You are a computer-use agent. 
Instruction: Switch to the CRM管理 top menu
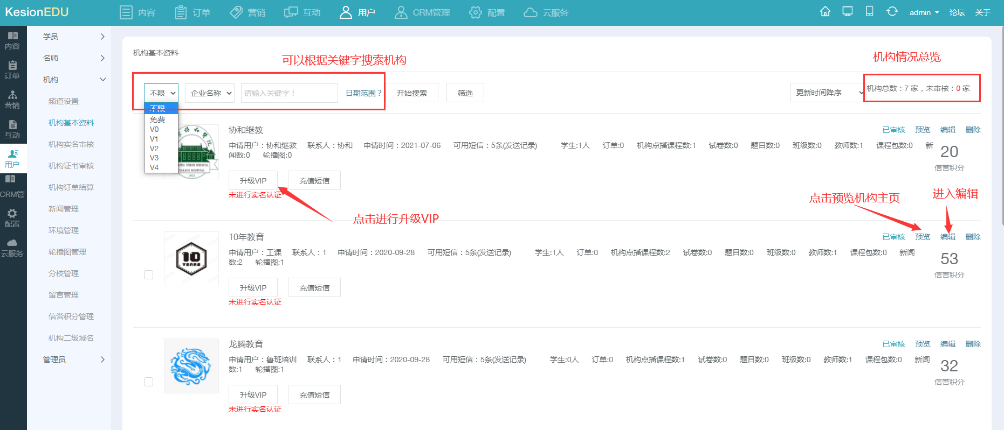click(422, 12)
